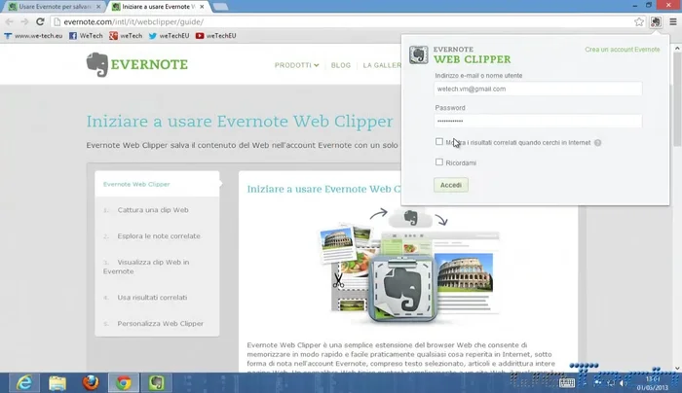Click the scrollbar up arrow
Screen dimensions: 682x393
677,49
